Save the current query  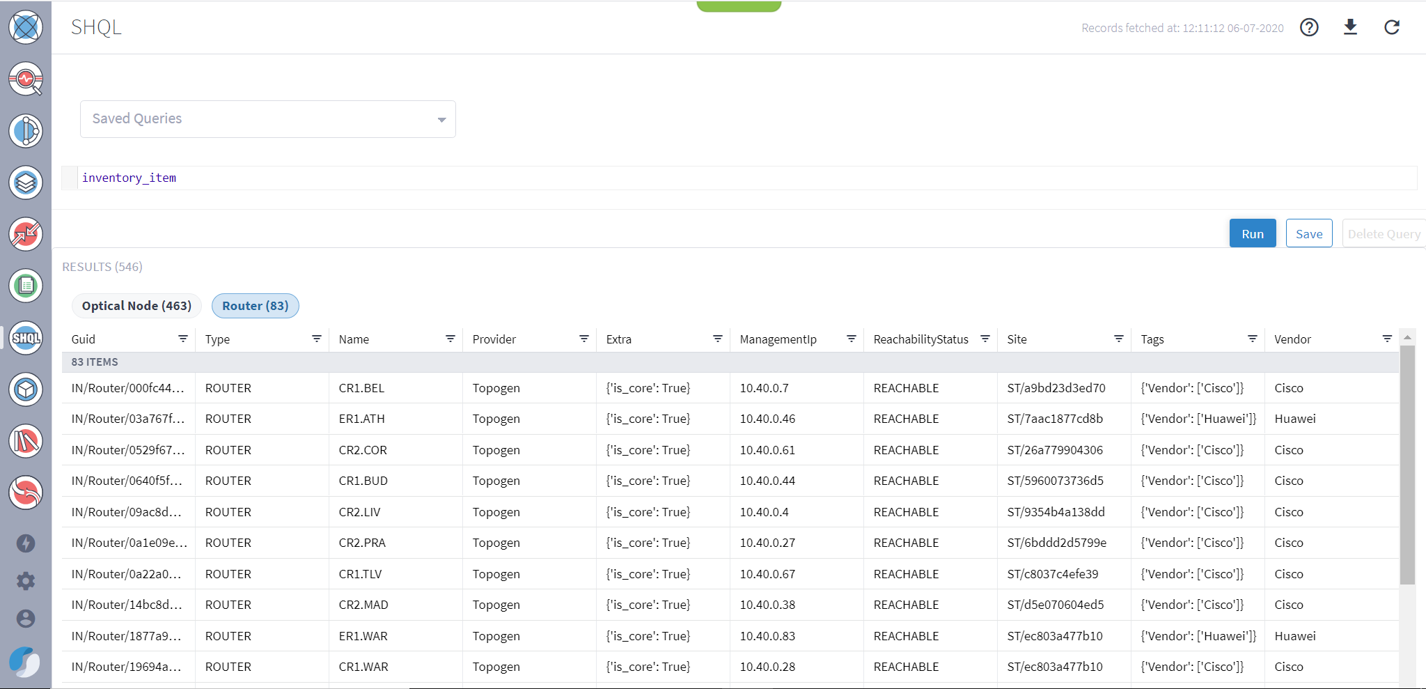(x=1308, y=233)
